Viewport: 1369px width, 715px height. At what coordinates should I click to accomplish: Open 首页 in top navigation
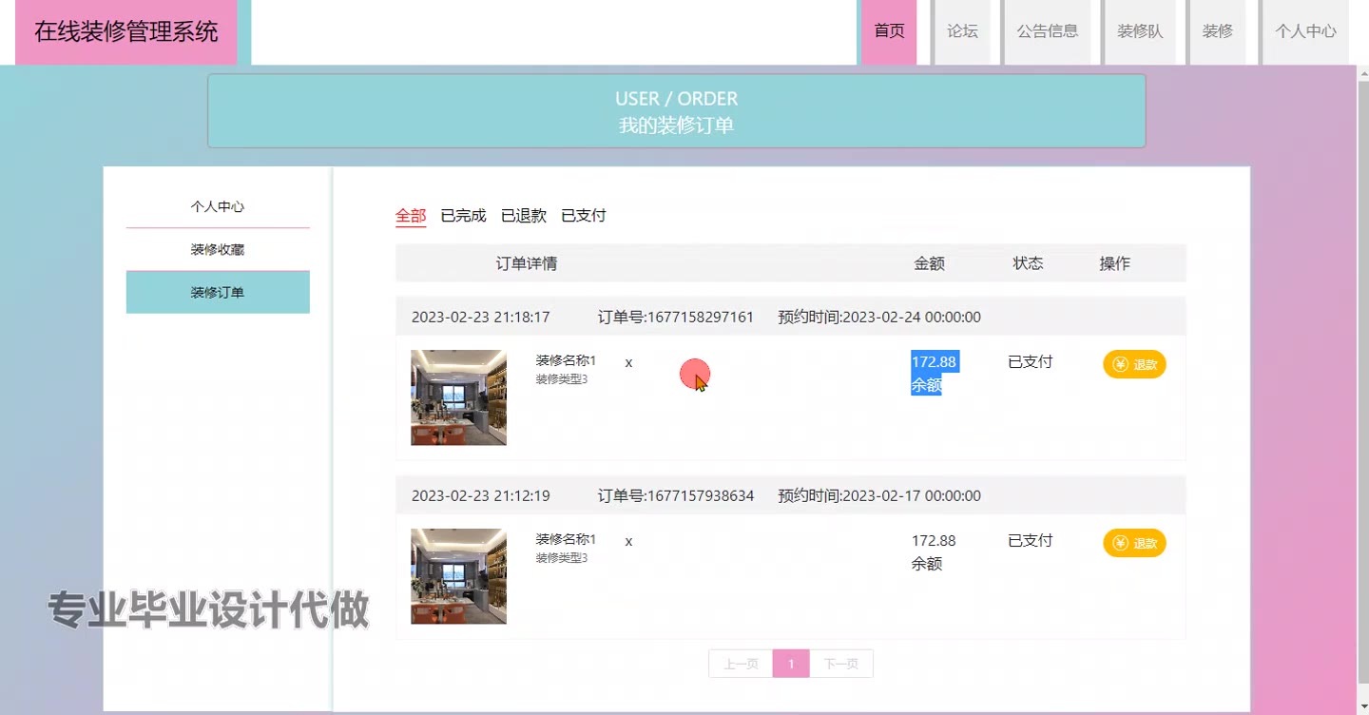click(889, 31)
